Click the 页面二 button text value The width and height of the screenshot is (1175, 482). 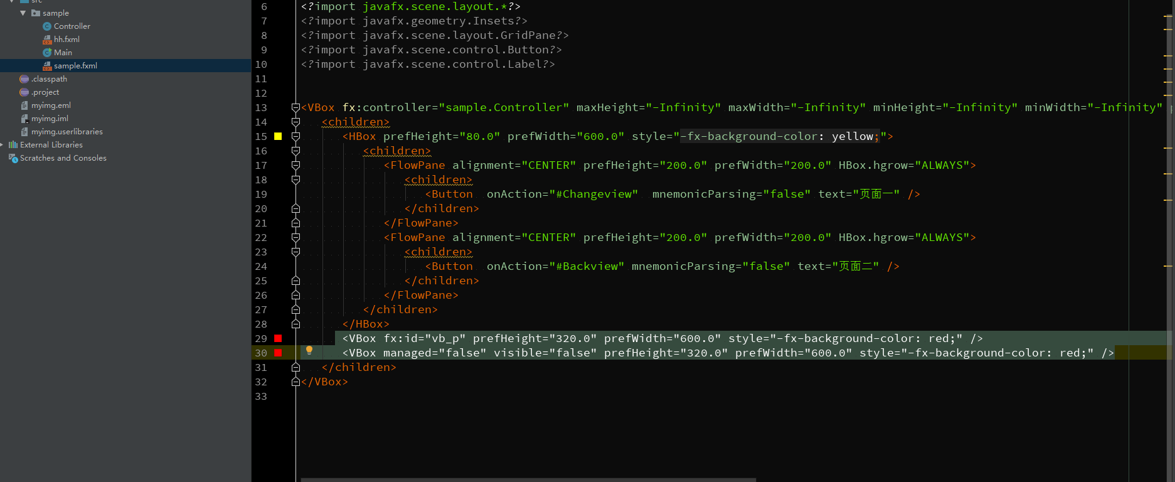click(856, 266)
